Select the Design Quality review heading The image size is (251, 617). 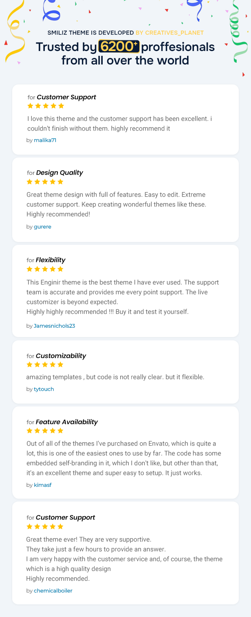[x=59, y=173]
